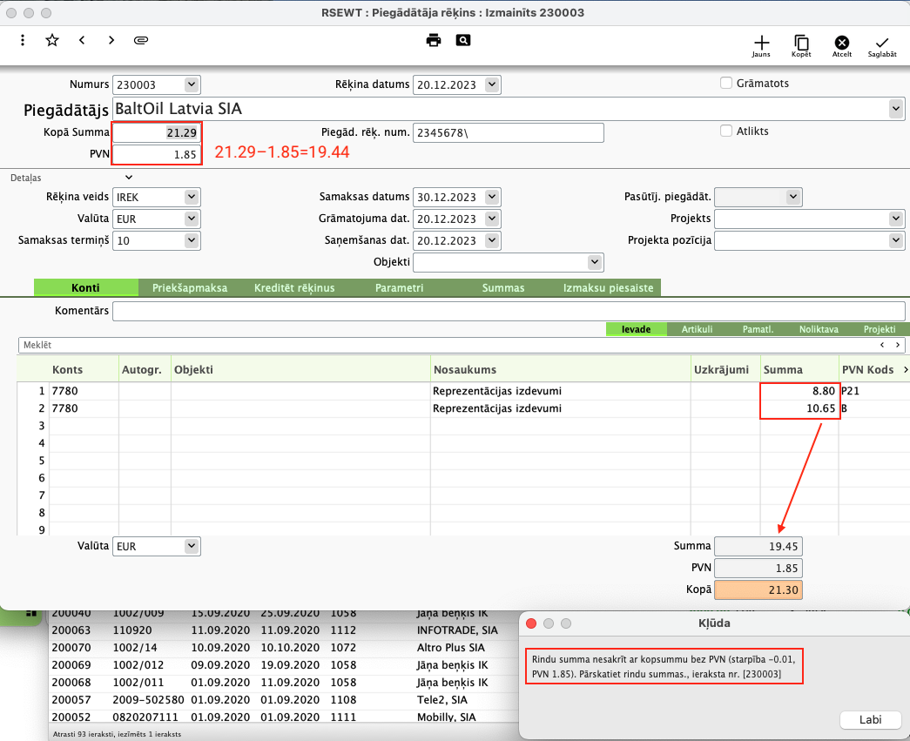Image resolution: width=910 pixels, height=741 pixels.
Task: Create new record with Jauns
Action: [761, 46]
